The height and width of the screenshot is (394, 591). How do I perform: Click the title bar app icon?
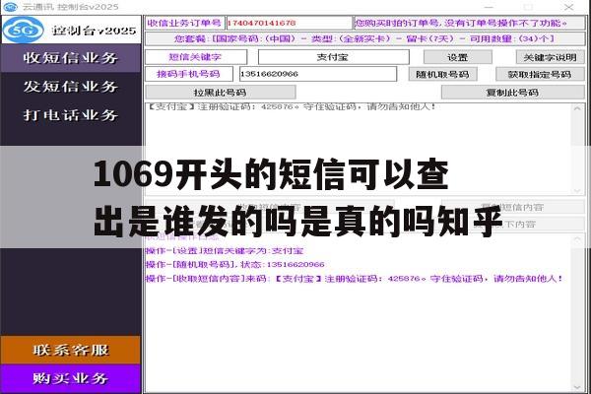click(10, 7)
